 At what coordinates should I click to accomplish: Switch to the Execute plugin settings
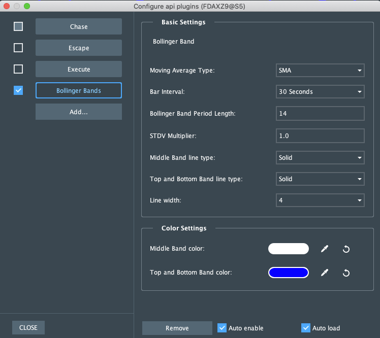coord(79,69)
